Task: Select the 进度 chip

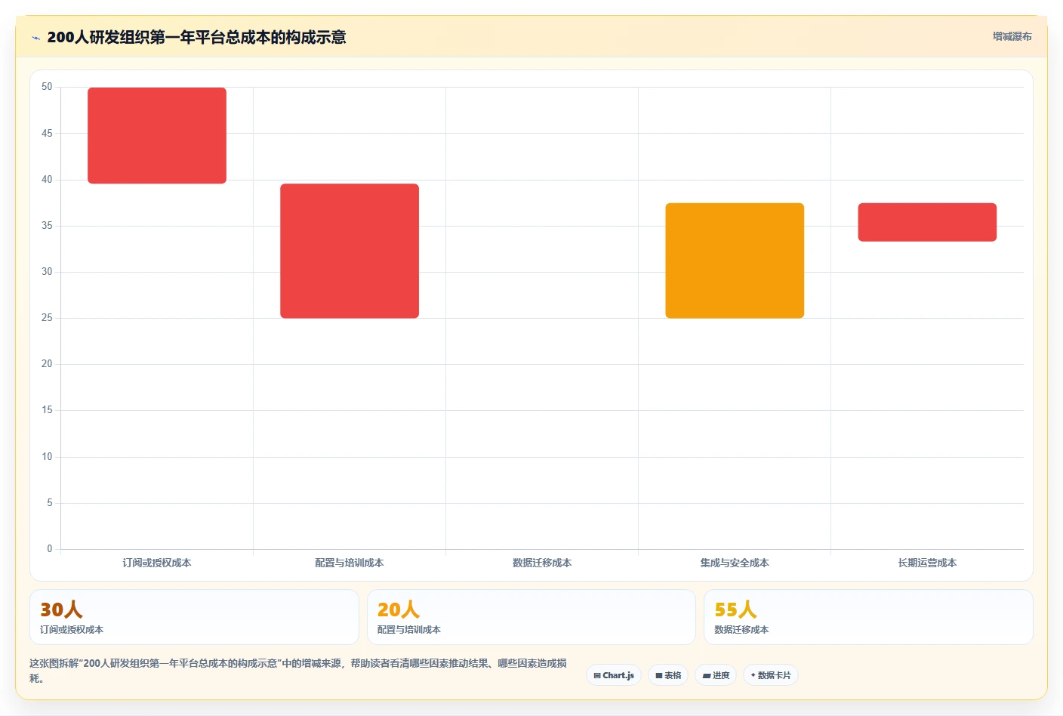Action: pos(716,675)
